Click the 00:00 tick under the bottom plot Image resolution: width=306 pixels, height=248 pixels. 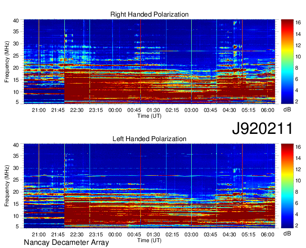pyautogui.click(x=115, y=235)
